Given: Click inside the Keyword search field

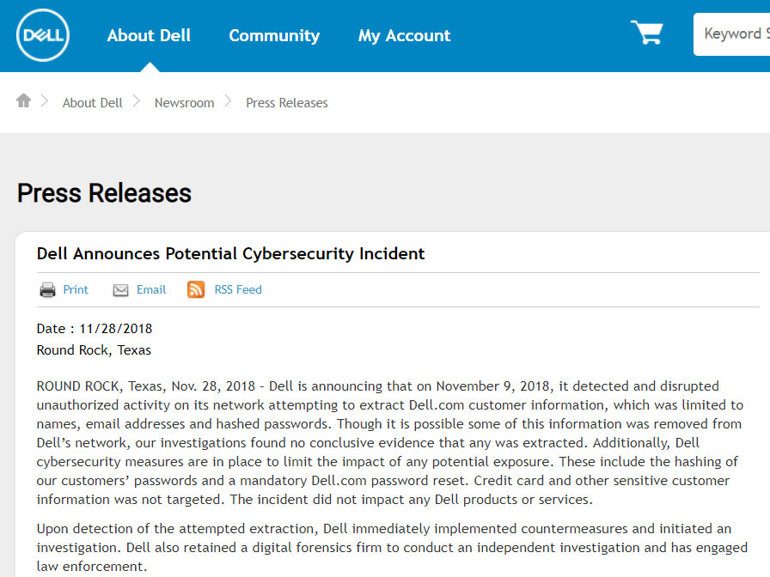Looking at the screenshot, I should point(731,33).
